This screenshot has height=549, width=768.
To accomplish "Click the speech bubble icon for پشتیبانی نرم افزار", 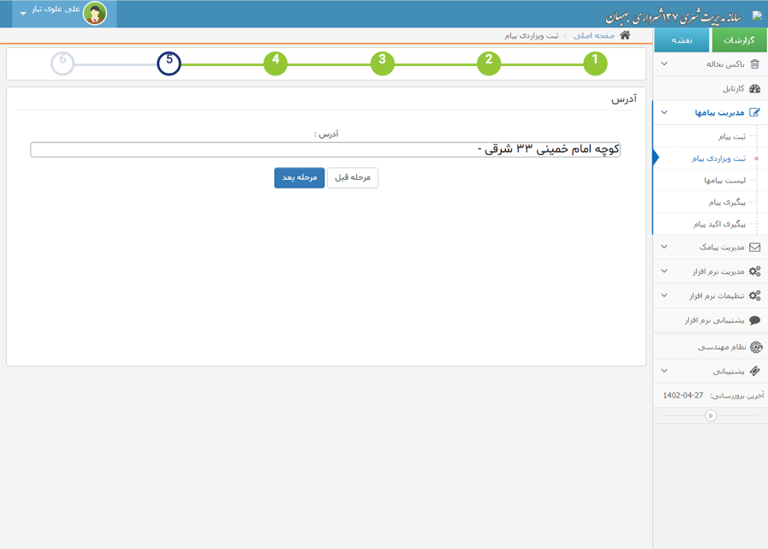I will pyautogui.click(x=754, y=320).
